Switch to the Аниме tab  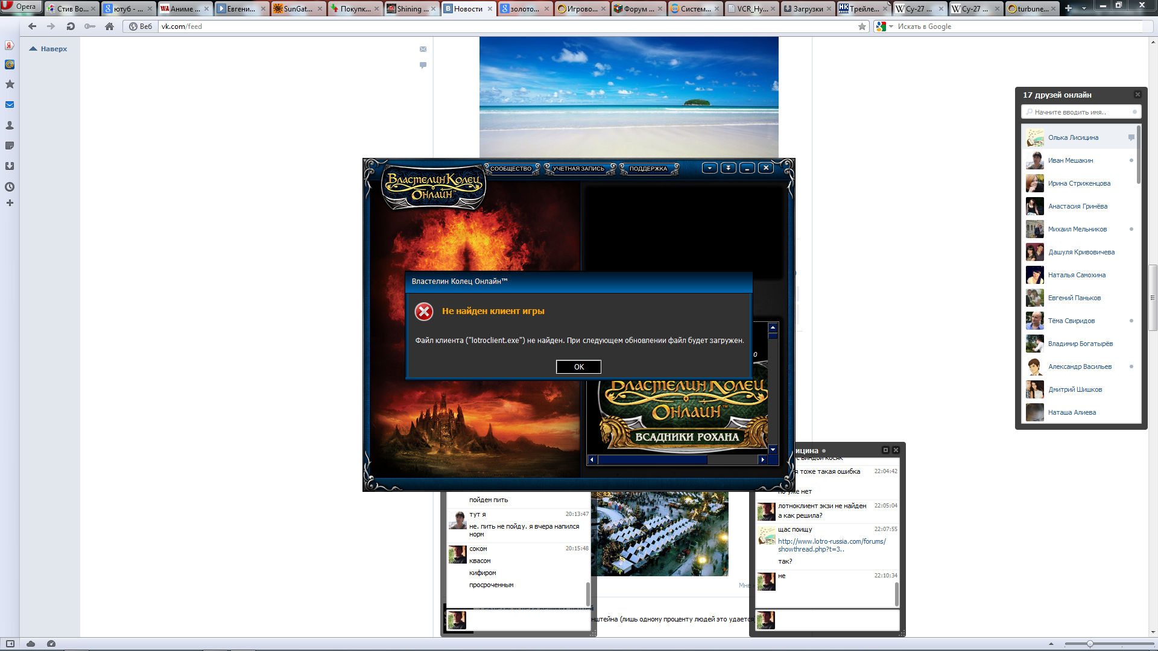click(185, 8)
